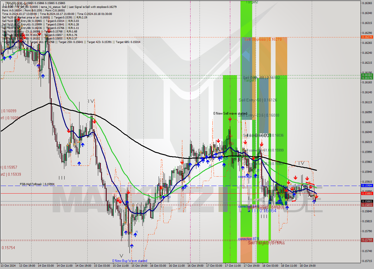Click the red sell arrow under 'New Sell wave started'

[x=230, y=119]
